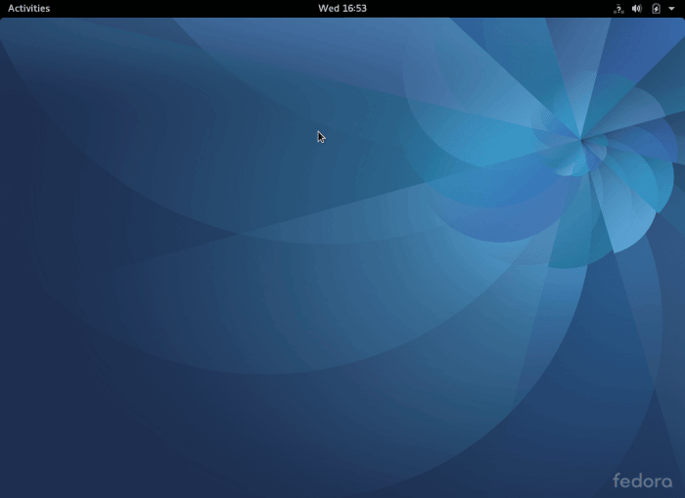Open the Activities overview
Screen dimensions: 685x498
click(x=28, y=8)
